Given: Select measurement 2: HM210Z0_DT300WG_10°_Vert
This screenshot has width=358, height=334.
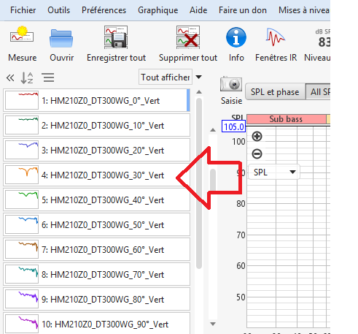Looking at the screenshot, I should 96,126.
